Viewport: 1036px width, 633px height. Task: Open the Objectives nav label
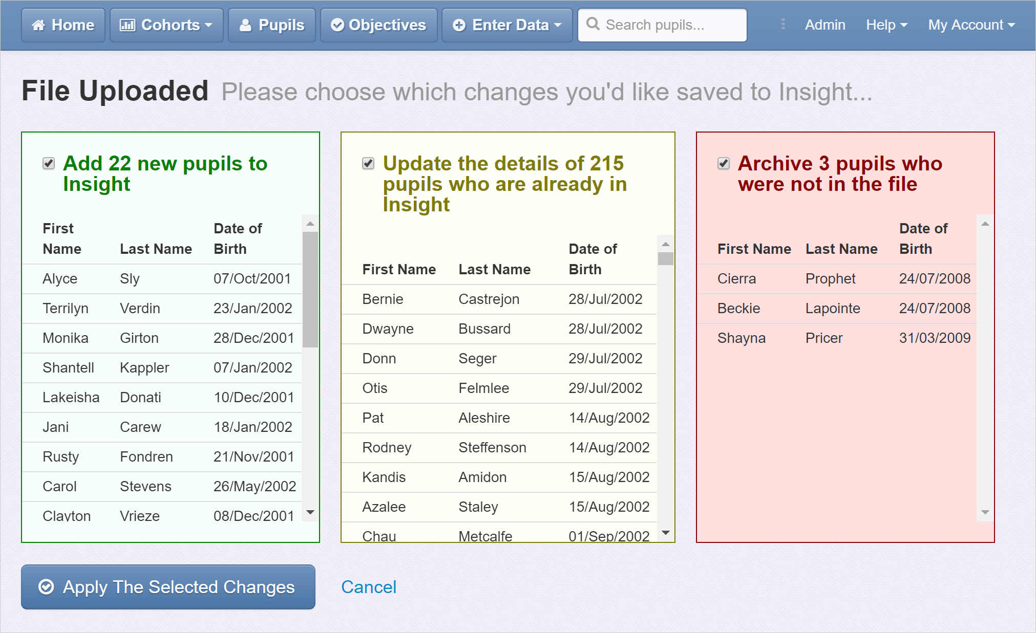point(387,25)
